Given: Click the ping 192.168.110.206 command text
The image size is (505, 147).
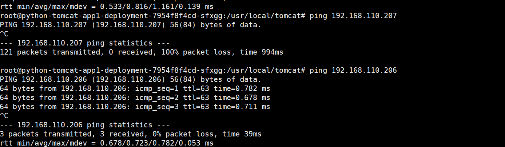Looking at the screenshot, I should (x=353, y=70).
